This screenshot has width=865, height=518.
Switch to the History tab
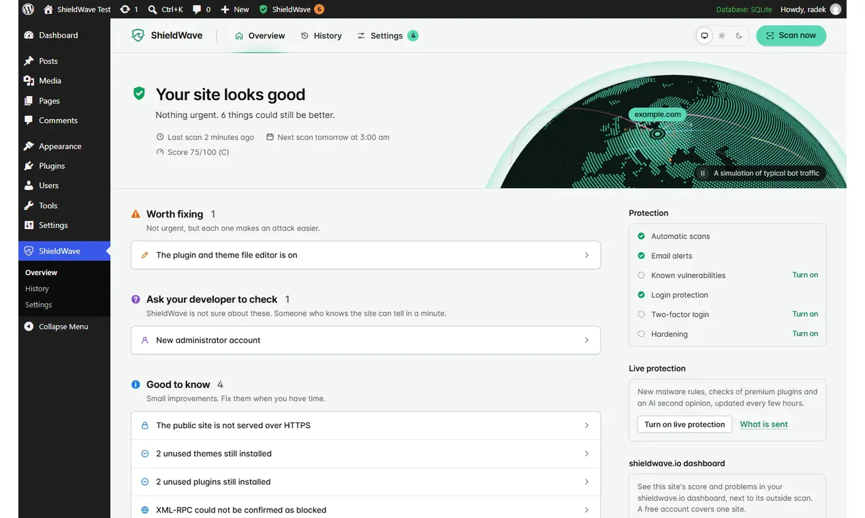click(x=321, y=35)
